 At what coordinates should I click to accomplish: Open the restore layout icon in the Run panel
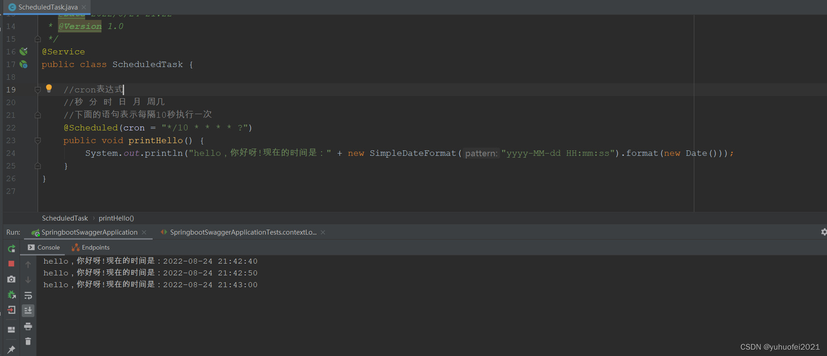11,330
